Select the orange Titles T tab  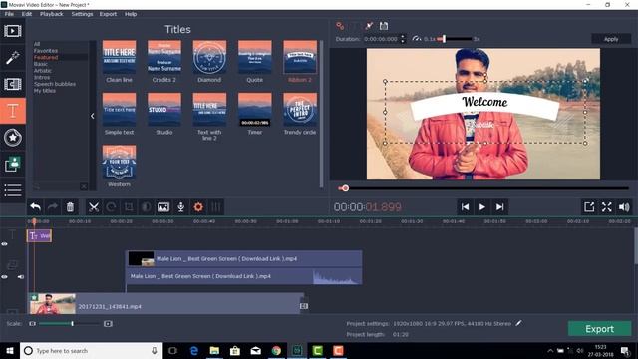point(13,111)
